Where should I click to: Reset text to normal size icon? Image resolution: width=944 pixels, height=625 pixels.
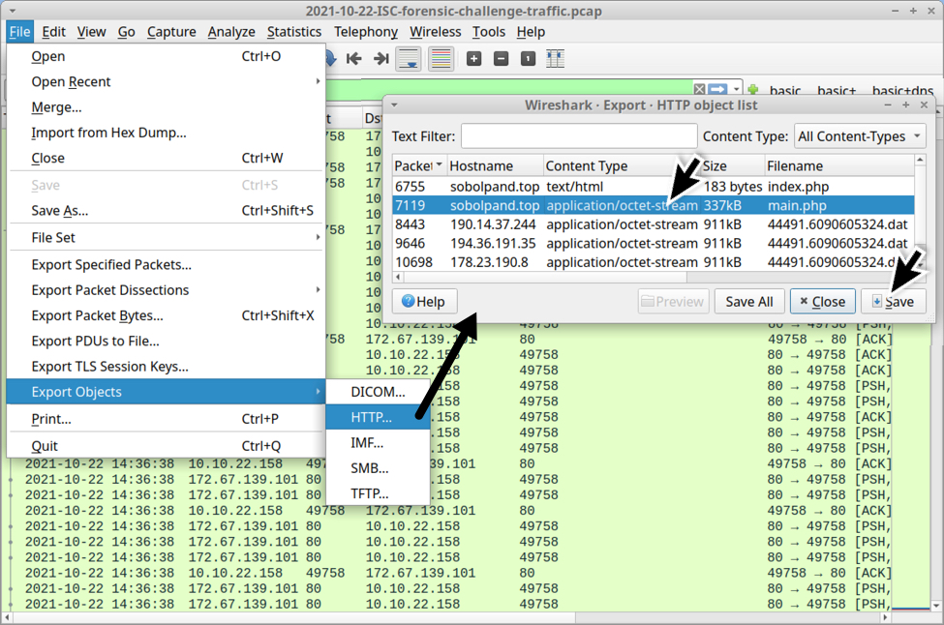[x=528, y=59]
